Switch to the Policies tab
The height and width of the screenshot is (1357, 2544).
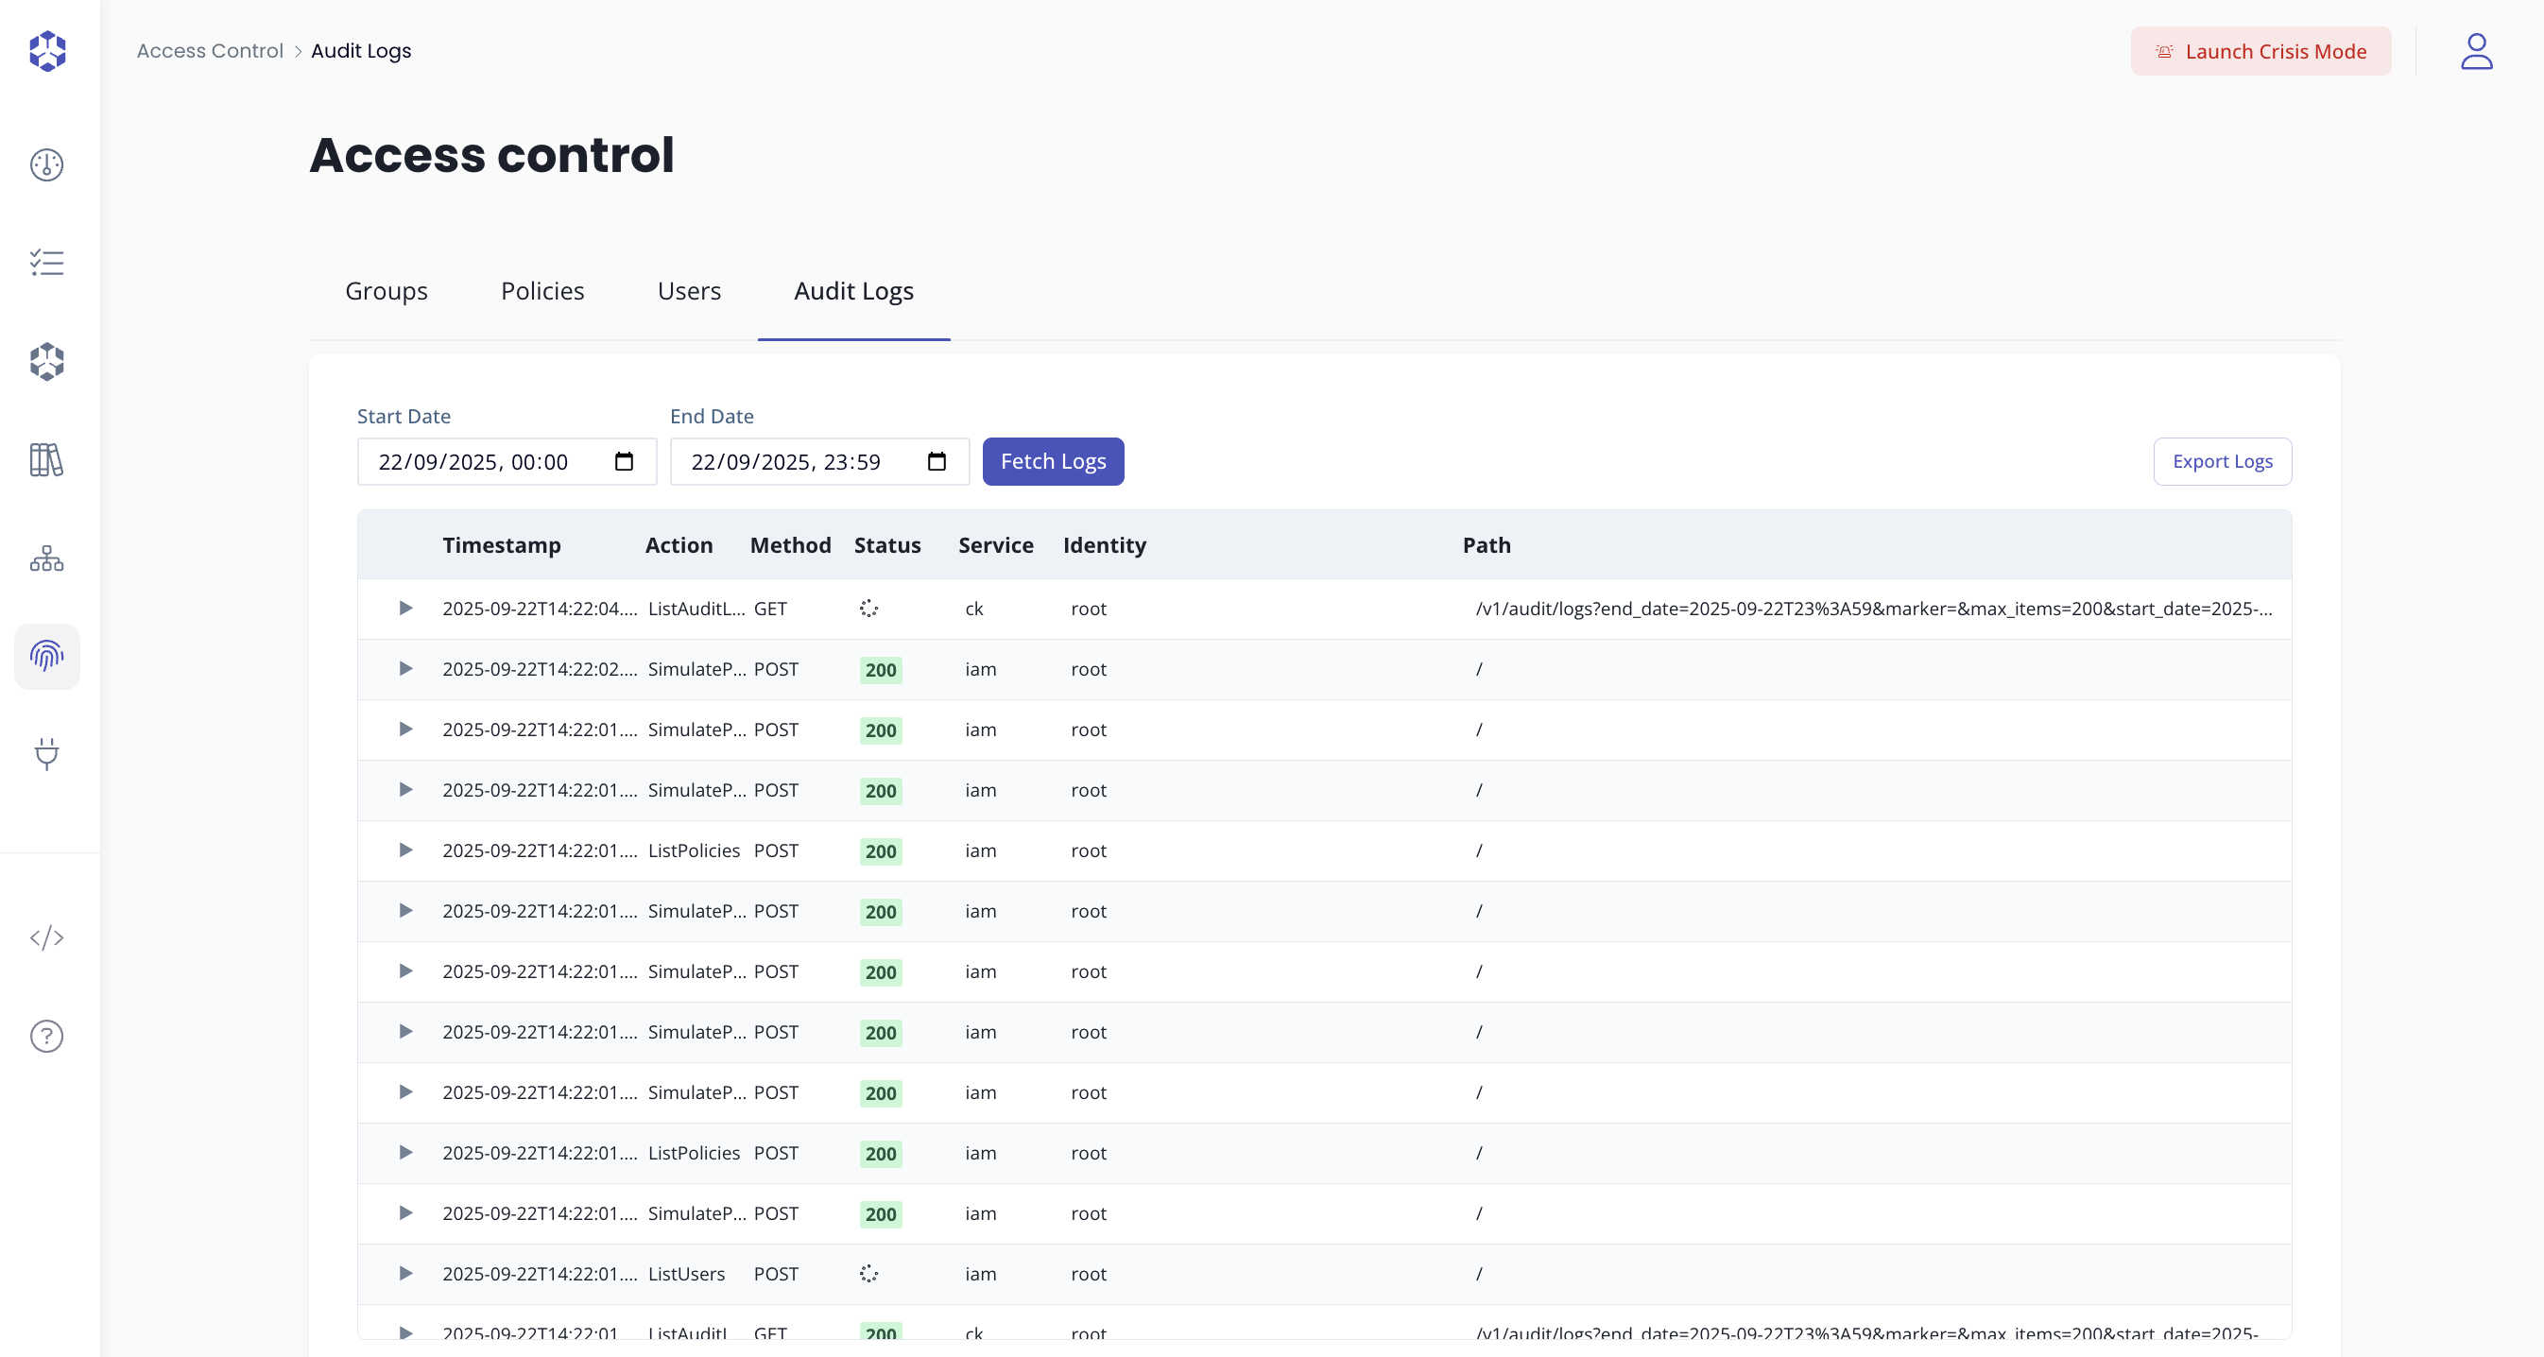point(541,290)
